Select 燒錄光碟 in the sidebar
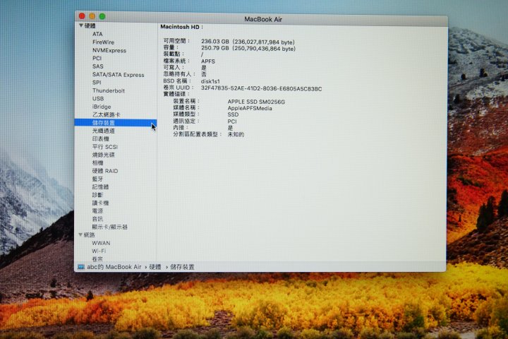The image size is (508, 339). pos(103,155)
